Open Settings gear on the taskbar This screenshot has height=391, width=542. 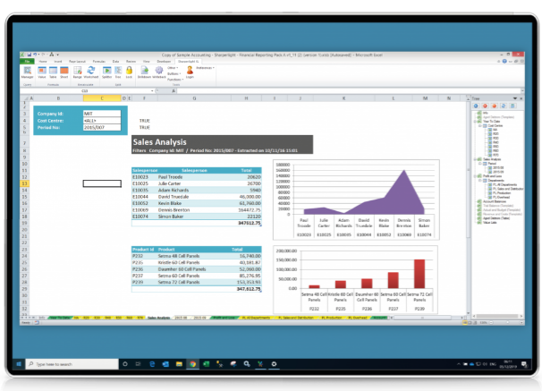(274, 363)
